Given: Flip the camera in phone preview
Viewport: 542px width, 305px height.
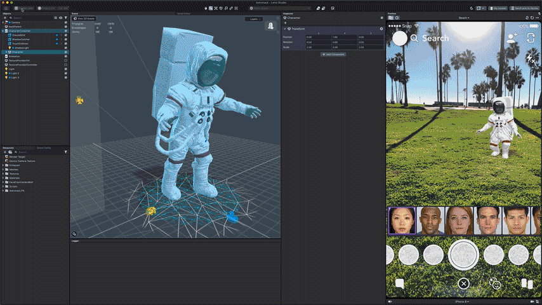Looking at the screenshot, I should click(x=531, y=38).
